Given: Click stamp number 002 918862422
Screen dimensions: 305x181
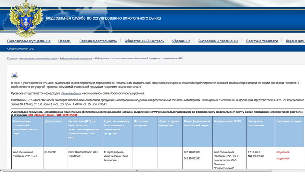Looking at the screenshot, I should (192, 158).
